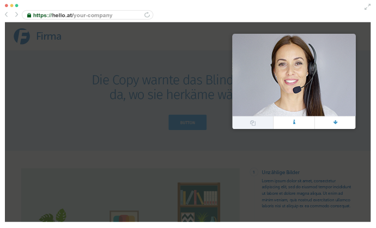Click the "Unzählige Bilder" heading
Viewport: 376px width, 228px height.
click(281, 172)
